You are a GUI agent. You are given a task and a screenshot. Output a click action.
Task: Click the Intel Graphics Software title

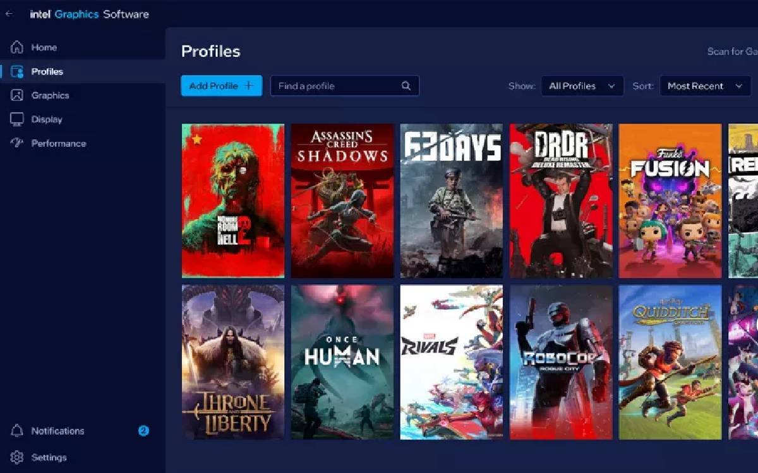(x=90, y=14)
